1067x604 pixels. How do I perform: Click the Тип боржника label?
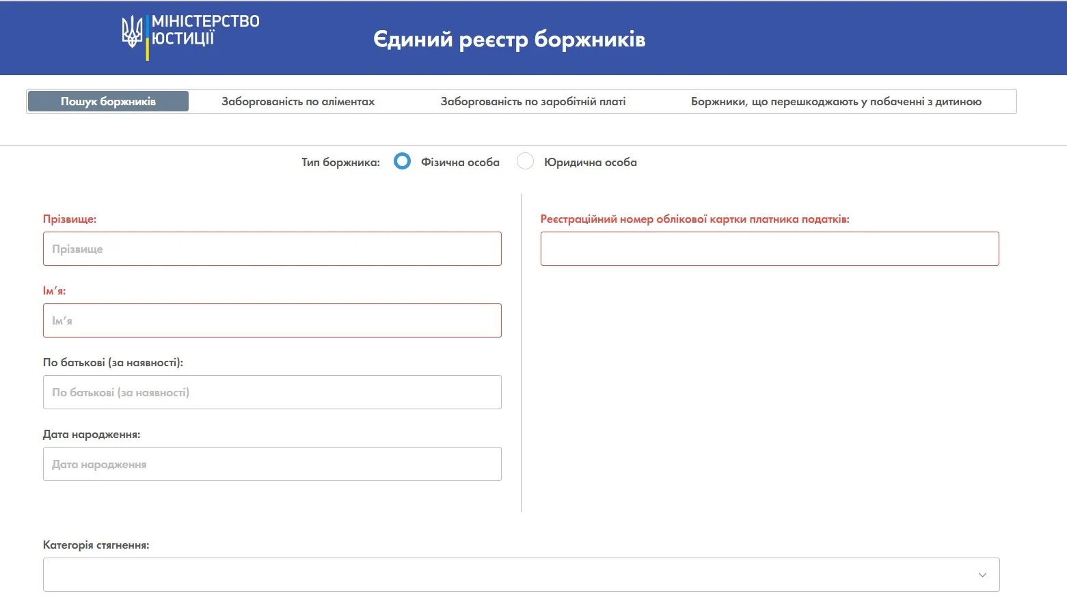[340, 163]
